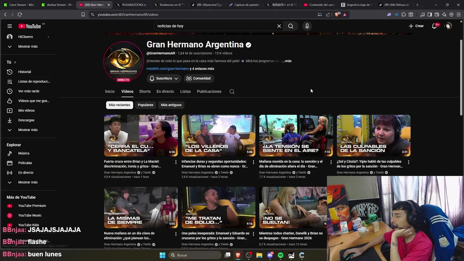Open the YouTube hamburger guide menu
Viewport: 464px width, 261px height.
point(10,26)
